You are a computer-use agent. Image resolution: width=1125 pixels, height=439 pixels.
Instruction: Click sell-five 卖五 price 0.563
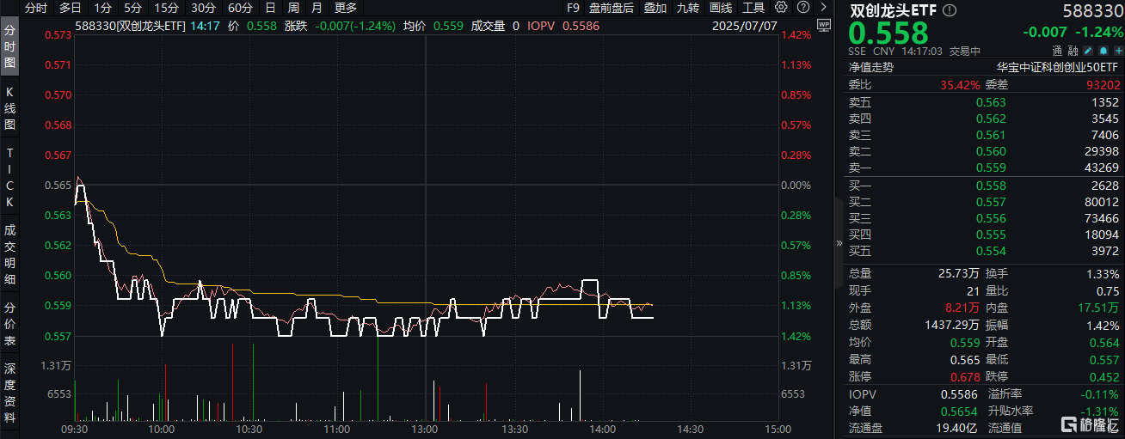991,102
